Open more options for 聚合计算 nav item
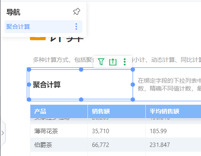The width and height of the screenshot is (201, 156). pos(76,26)
